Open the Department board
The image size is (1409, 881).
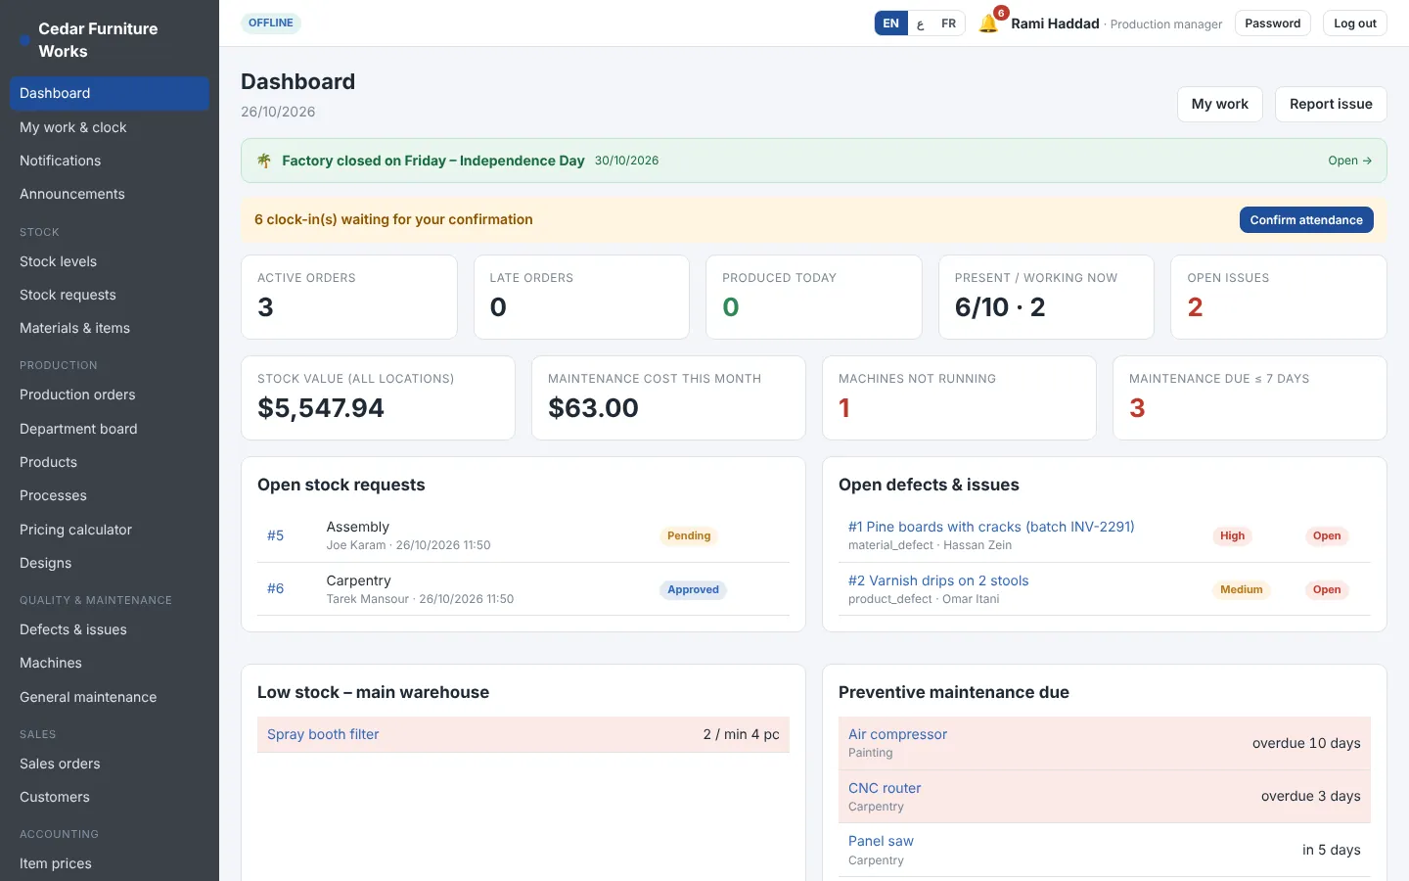tap(109, 429)
